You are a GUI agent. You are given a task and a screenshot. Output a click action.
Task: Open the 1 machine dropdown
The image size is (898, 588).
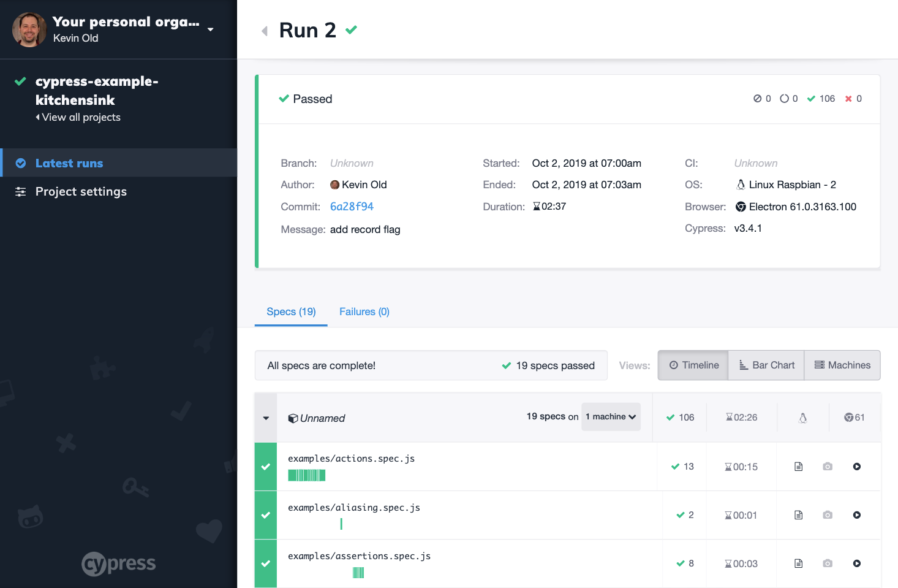pyautogui.click(x=611, y=417)
